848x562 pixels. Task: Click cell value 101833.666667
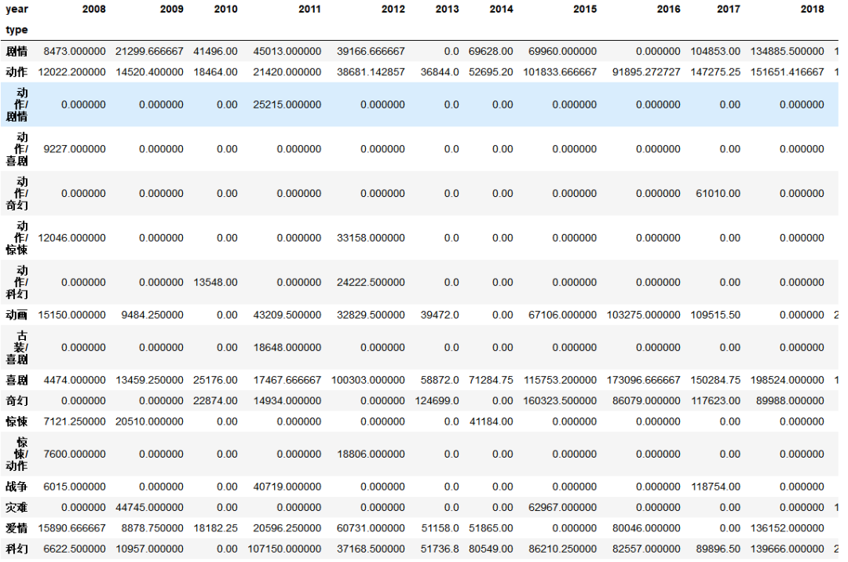(x=560, y=72)
